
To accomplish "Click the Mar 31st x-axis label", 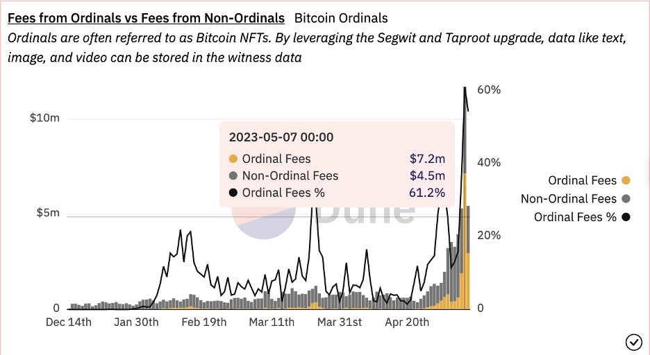I will point(340,322).
